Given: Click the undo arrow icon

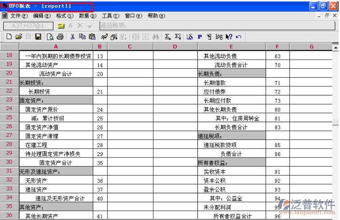Looking at the screenshot, I should pos(239,36).
